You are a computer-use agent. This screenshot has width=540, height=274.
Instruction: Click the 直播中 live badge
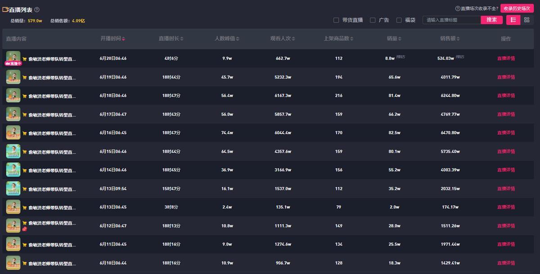[x=13, y=64]
